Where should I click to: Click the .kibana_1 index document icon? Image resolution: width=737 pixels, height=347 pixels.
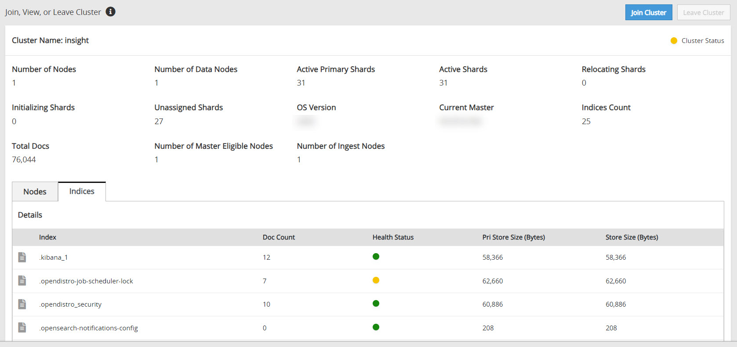click(22, 257)
